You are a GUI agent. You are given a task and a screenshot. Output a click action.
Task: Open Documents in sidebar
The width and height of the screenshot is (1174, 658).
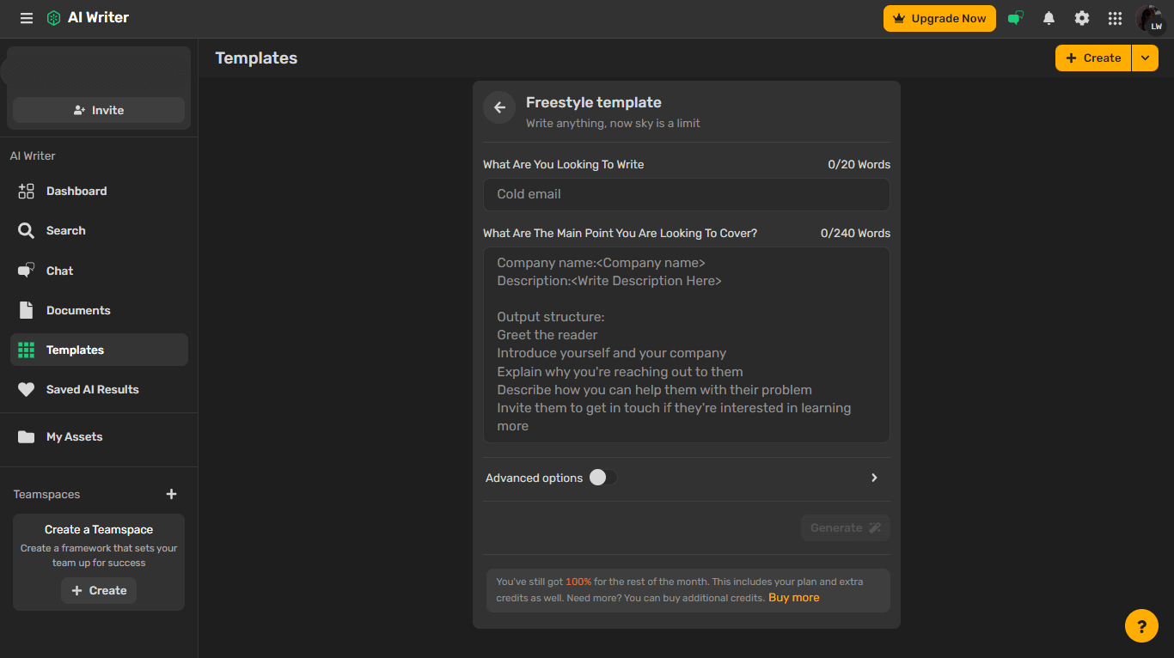click(x=99, y=310)
